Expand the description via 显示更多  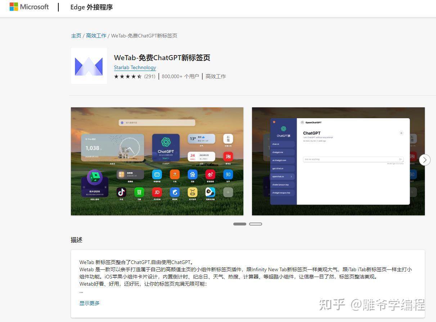point(89,303)
